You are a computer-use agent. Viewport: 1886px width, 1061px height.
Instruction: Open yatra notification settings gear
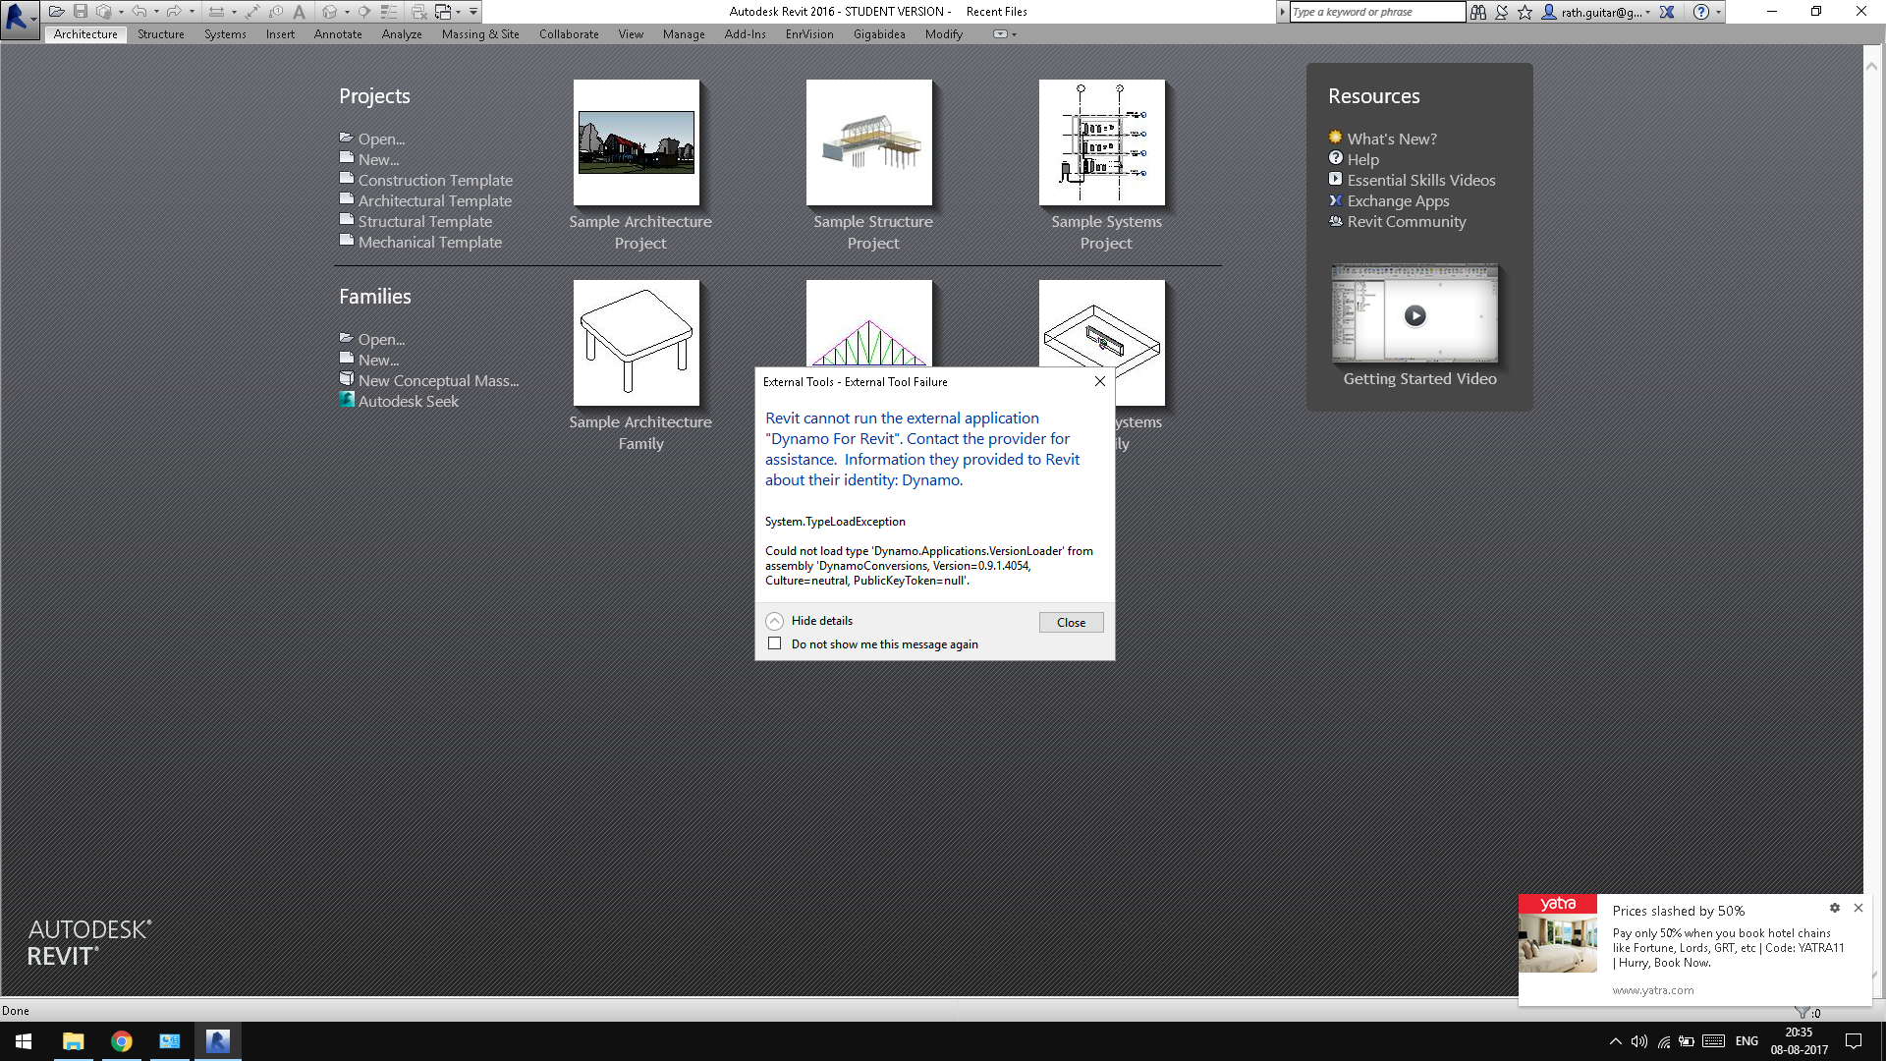tap(1835, 908)
